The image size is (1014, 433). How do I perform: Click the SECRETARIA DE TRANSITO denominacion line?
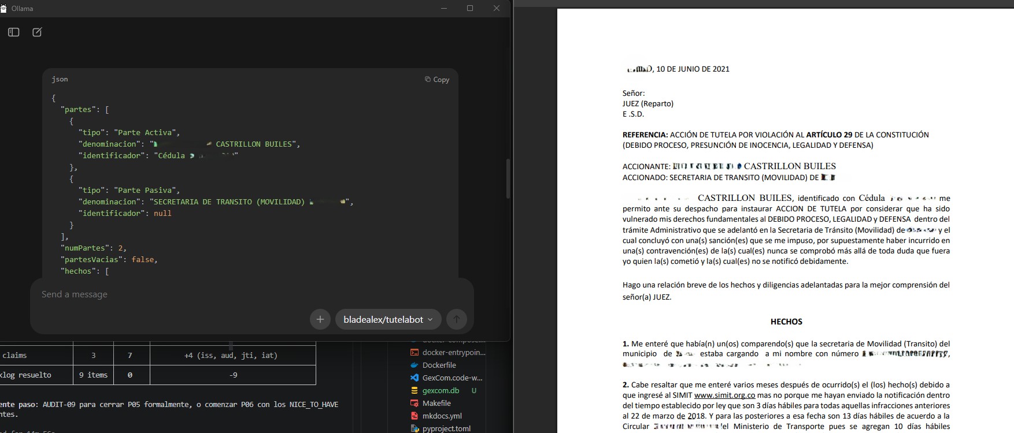pyautogui.click(x=216, y=201)
